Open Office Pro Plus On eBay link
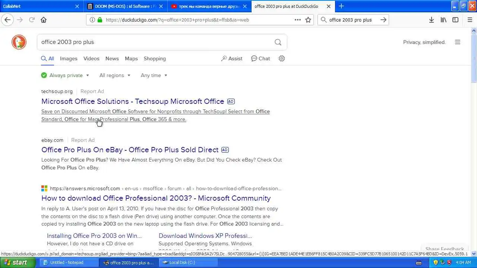The width and height of the screenshot is (477, 268). pyautogui.click(x=130, y=150)
